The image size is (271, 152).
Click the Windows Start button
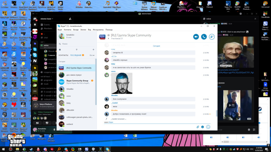point(3,149)
